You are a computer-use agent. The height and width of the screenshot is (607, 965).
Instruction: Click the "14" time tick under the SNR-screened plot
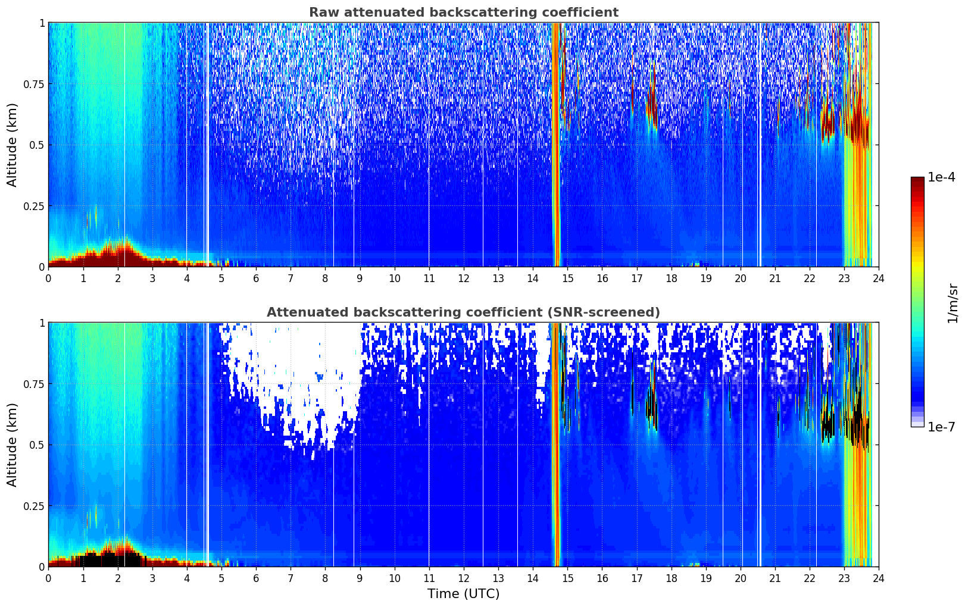coord(533,578)
